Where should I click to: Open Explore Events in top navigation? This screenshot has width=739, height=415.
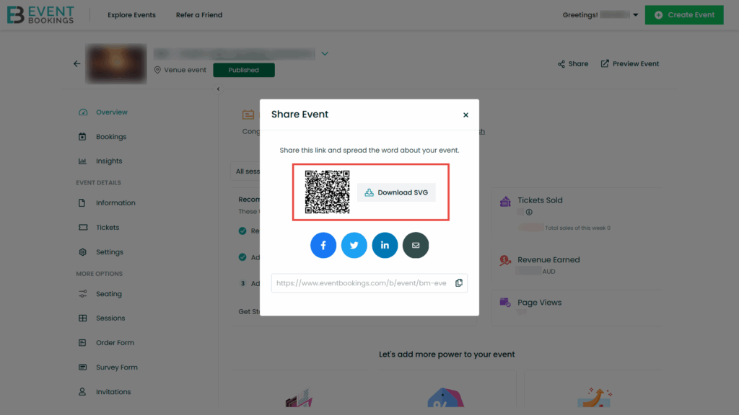pyautogui.click(x=131, y=15)
